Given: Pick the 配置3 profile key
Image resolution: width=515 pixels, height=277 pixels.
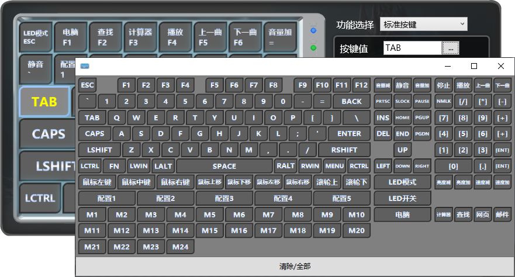Looking at the screenshot, I should coord(224,198).
